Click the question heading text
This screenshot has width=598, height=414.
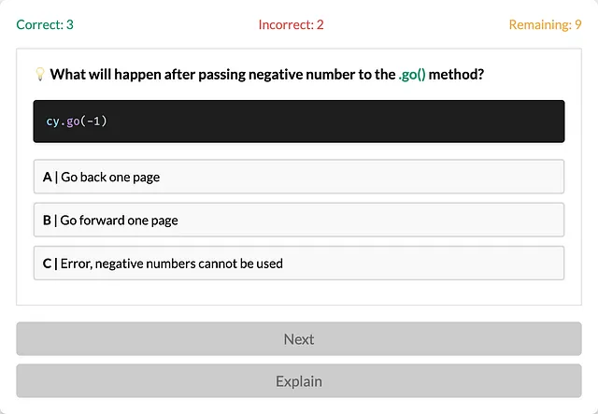click(266, 74)
